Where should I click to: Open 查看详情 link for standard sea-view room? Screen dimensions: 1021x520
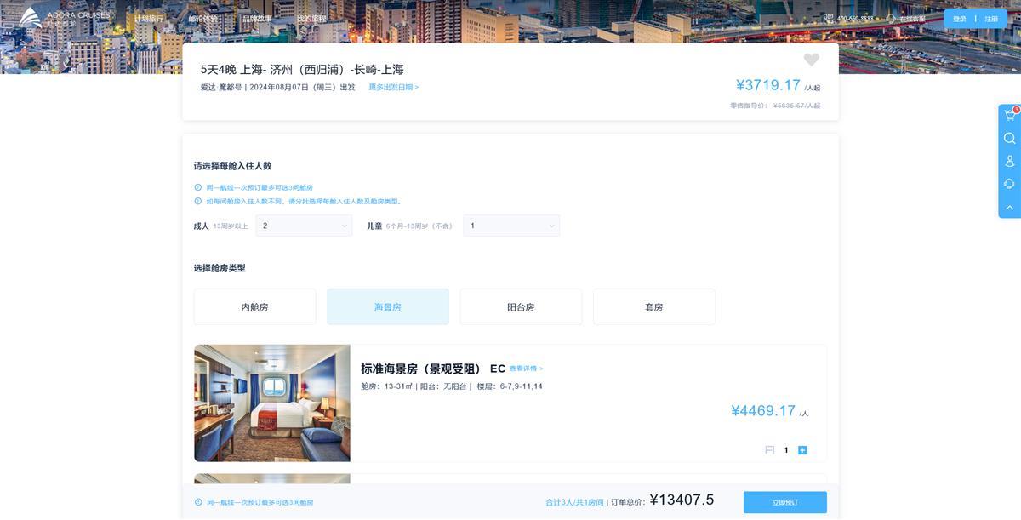tap(526, 369)
